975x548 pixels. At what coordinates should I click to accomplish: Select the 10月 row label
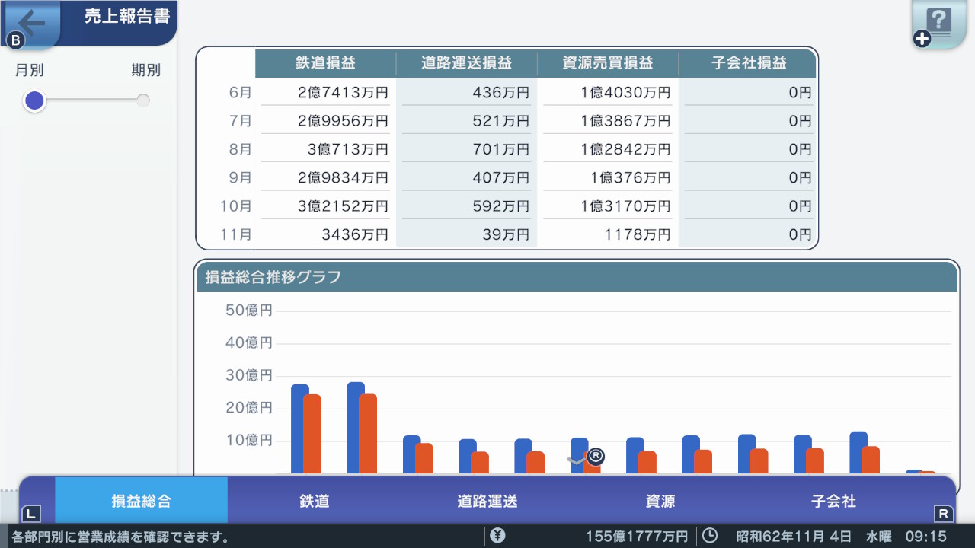236,205
